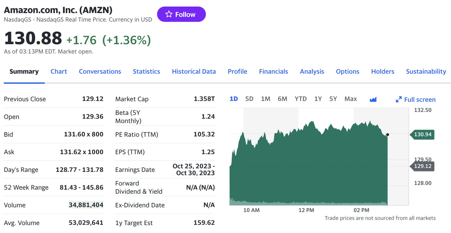
Task: Select Max chart range
Action: click(x=350, y=99)
